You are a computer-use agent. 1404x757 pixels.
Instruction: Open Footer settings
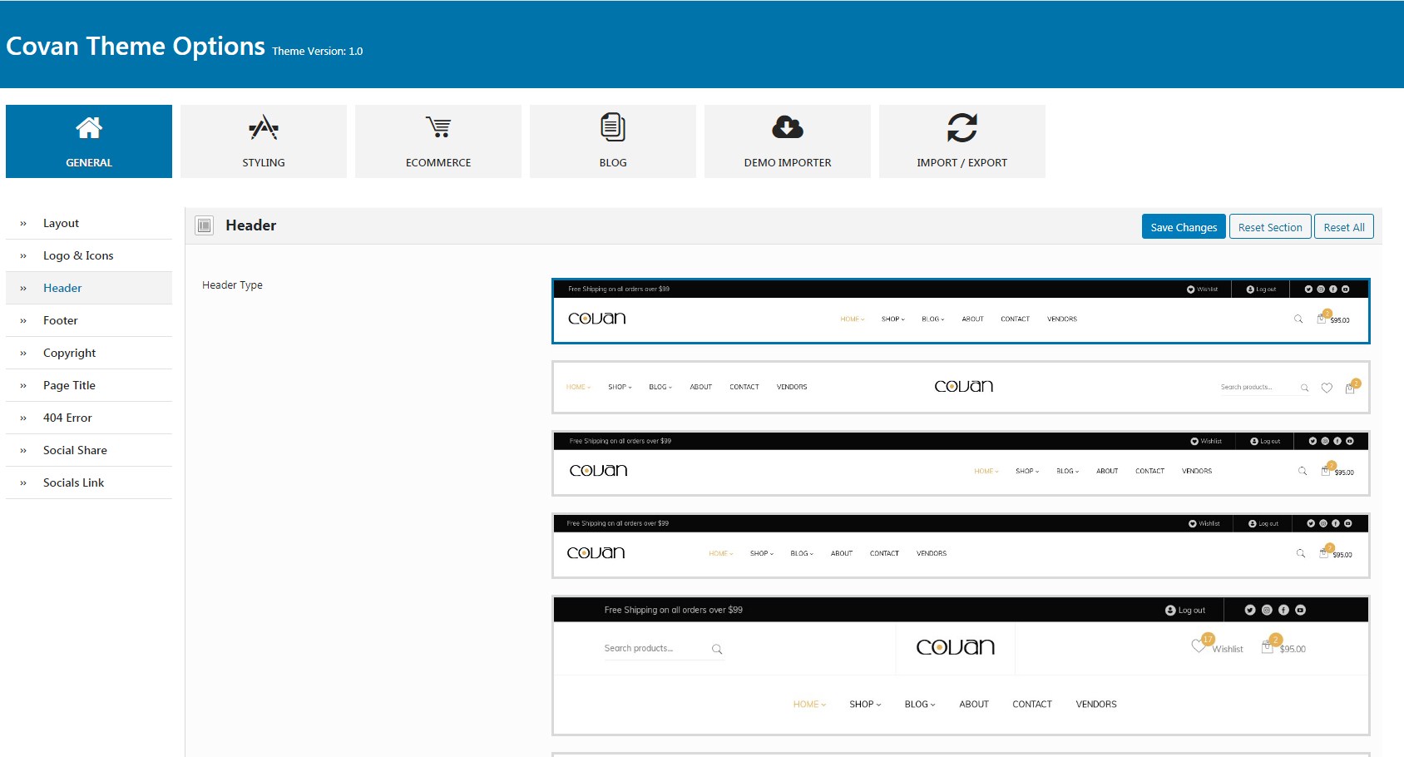coord(89,320)
